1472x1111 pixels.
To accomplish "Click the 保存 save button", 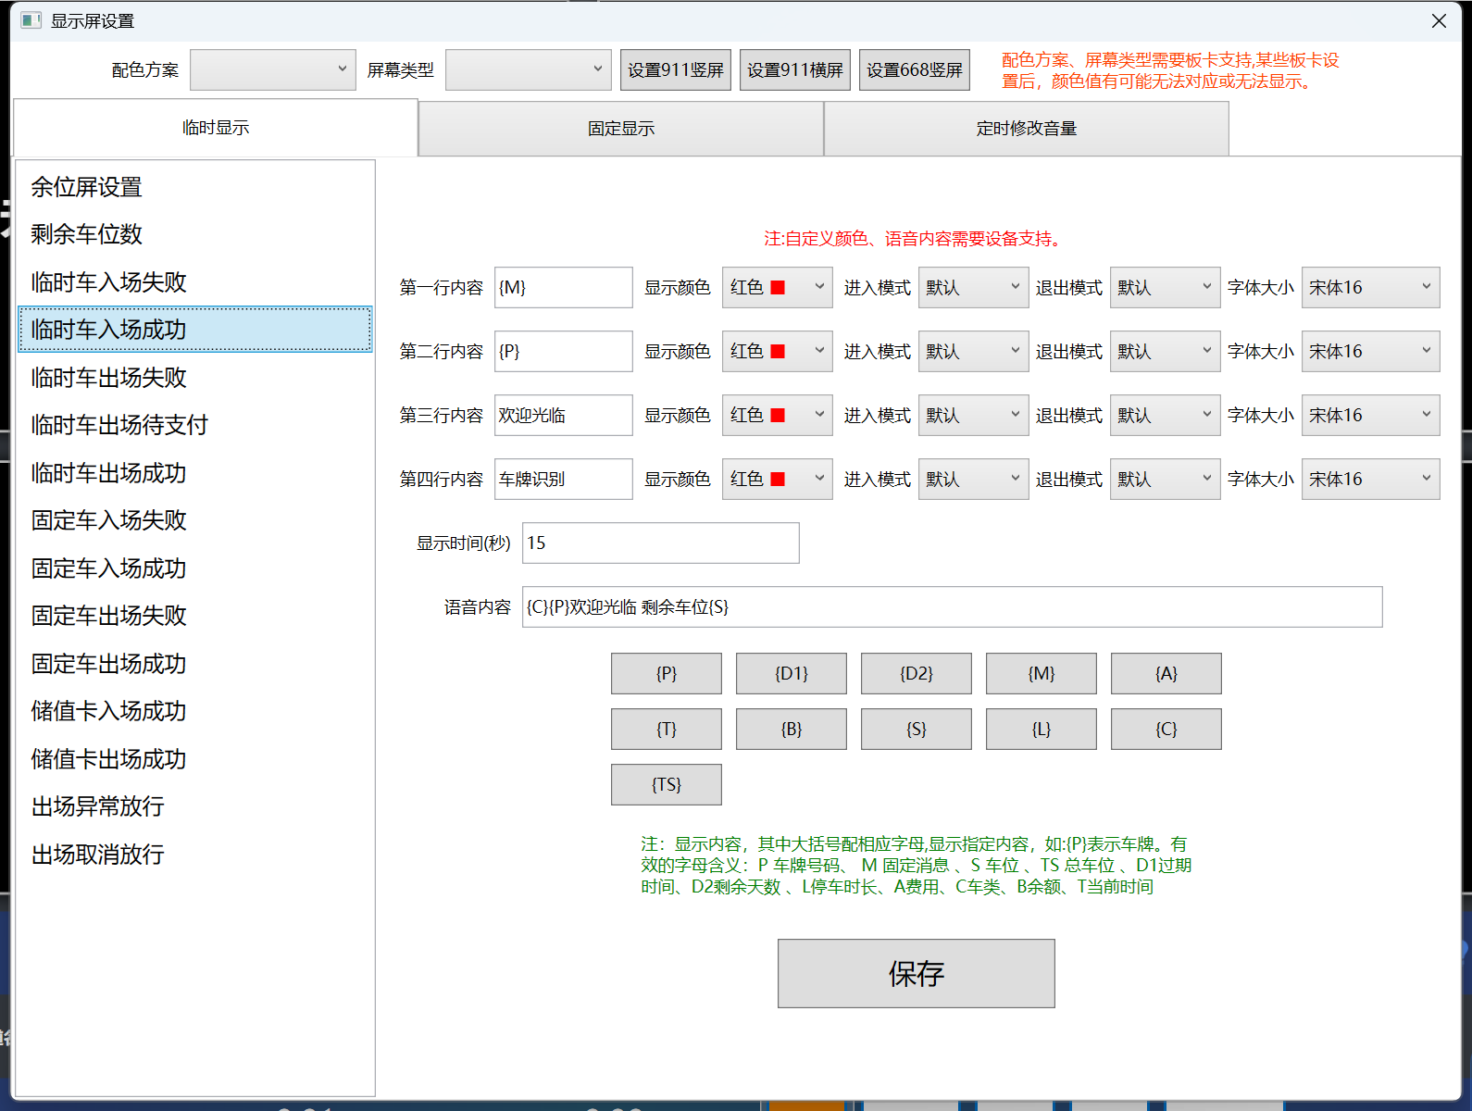I will [917, 973].
